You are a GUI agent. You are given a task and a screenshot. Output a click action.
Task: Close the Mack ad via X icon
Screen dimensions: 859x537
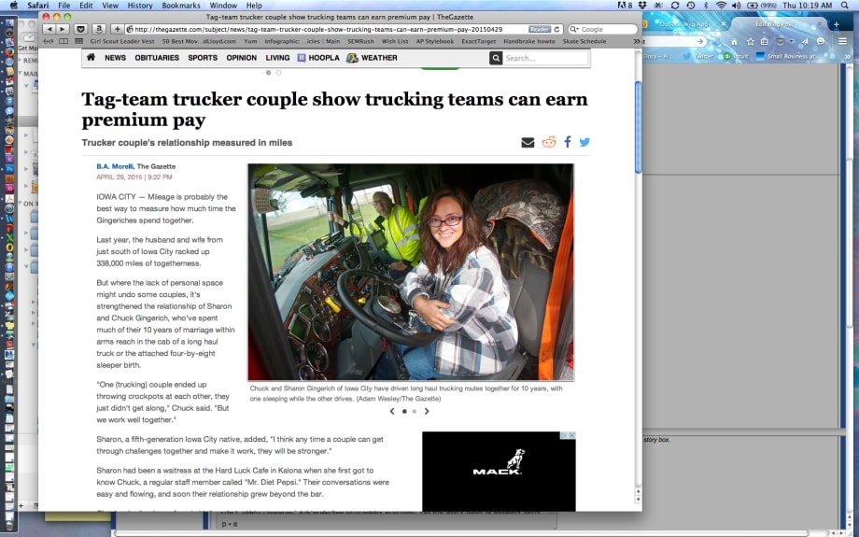tap(572, 435)
